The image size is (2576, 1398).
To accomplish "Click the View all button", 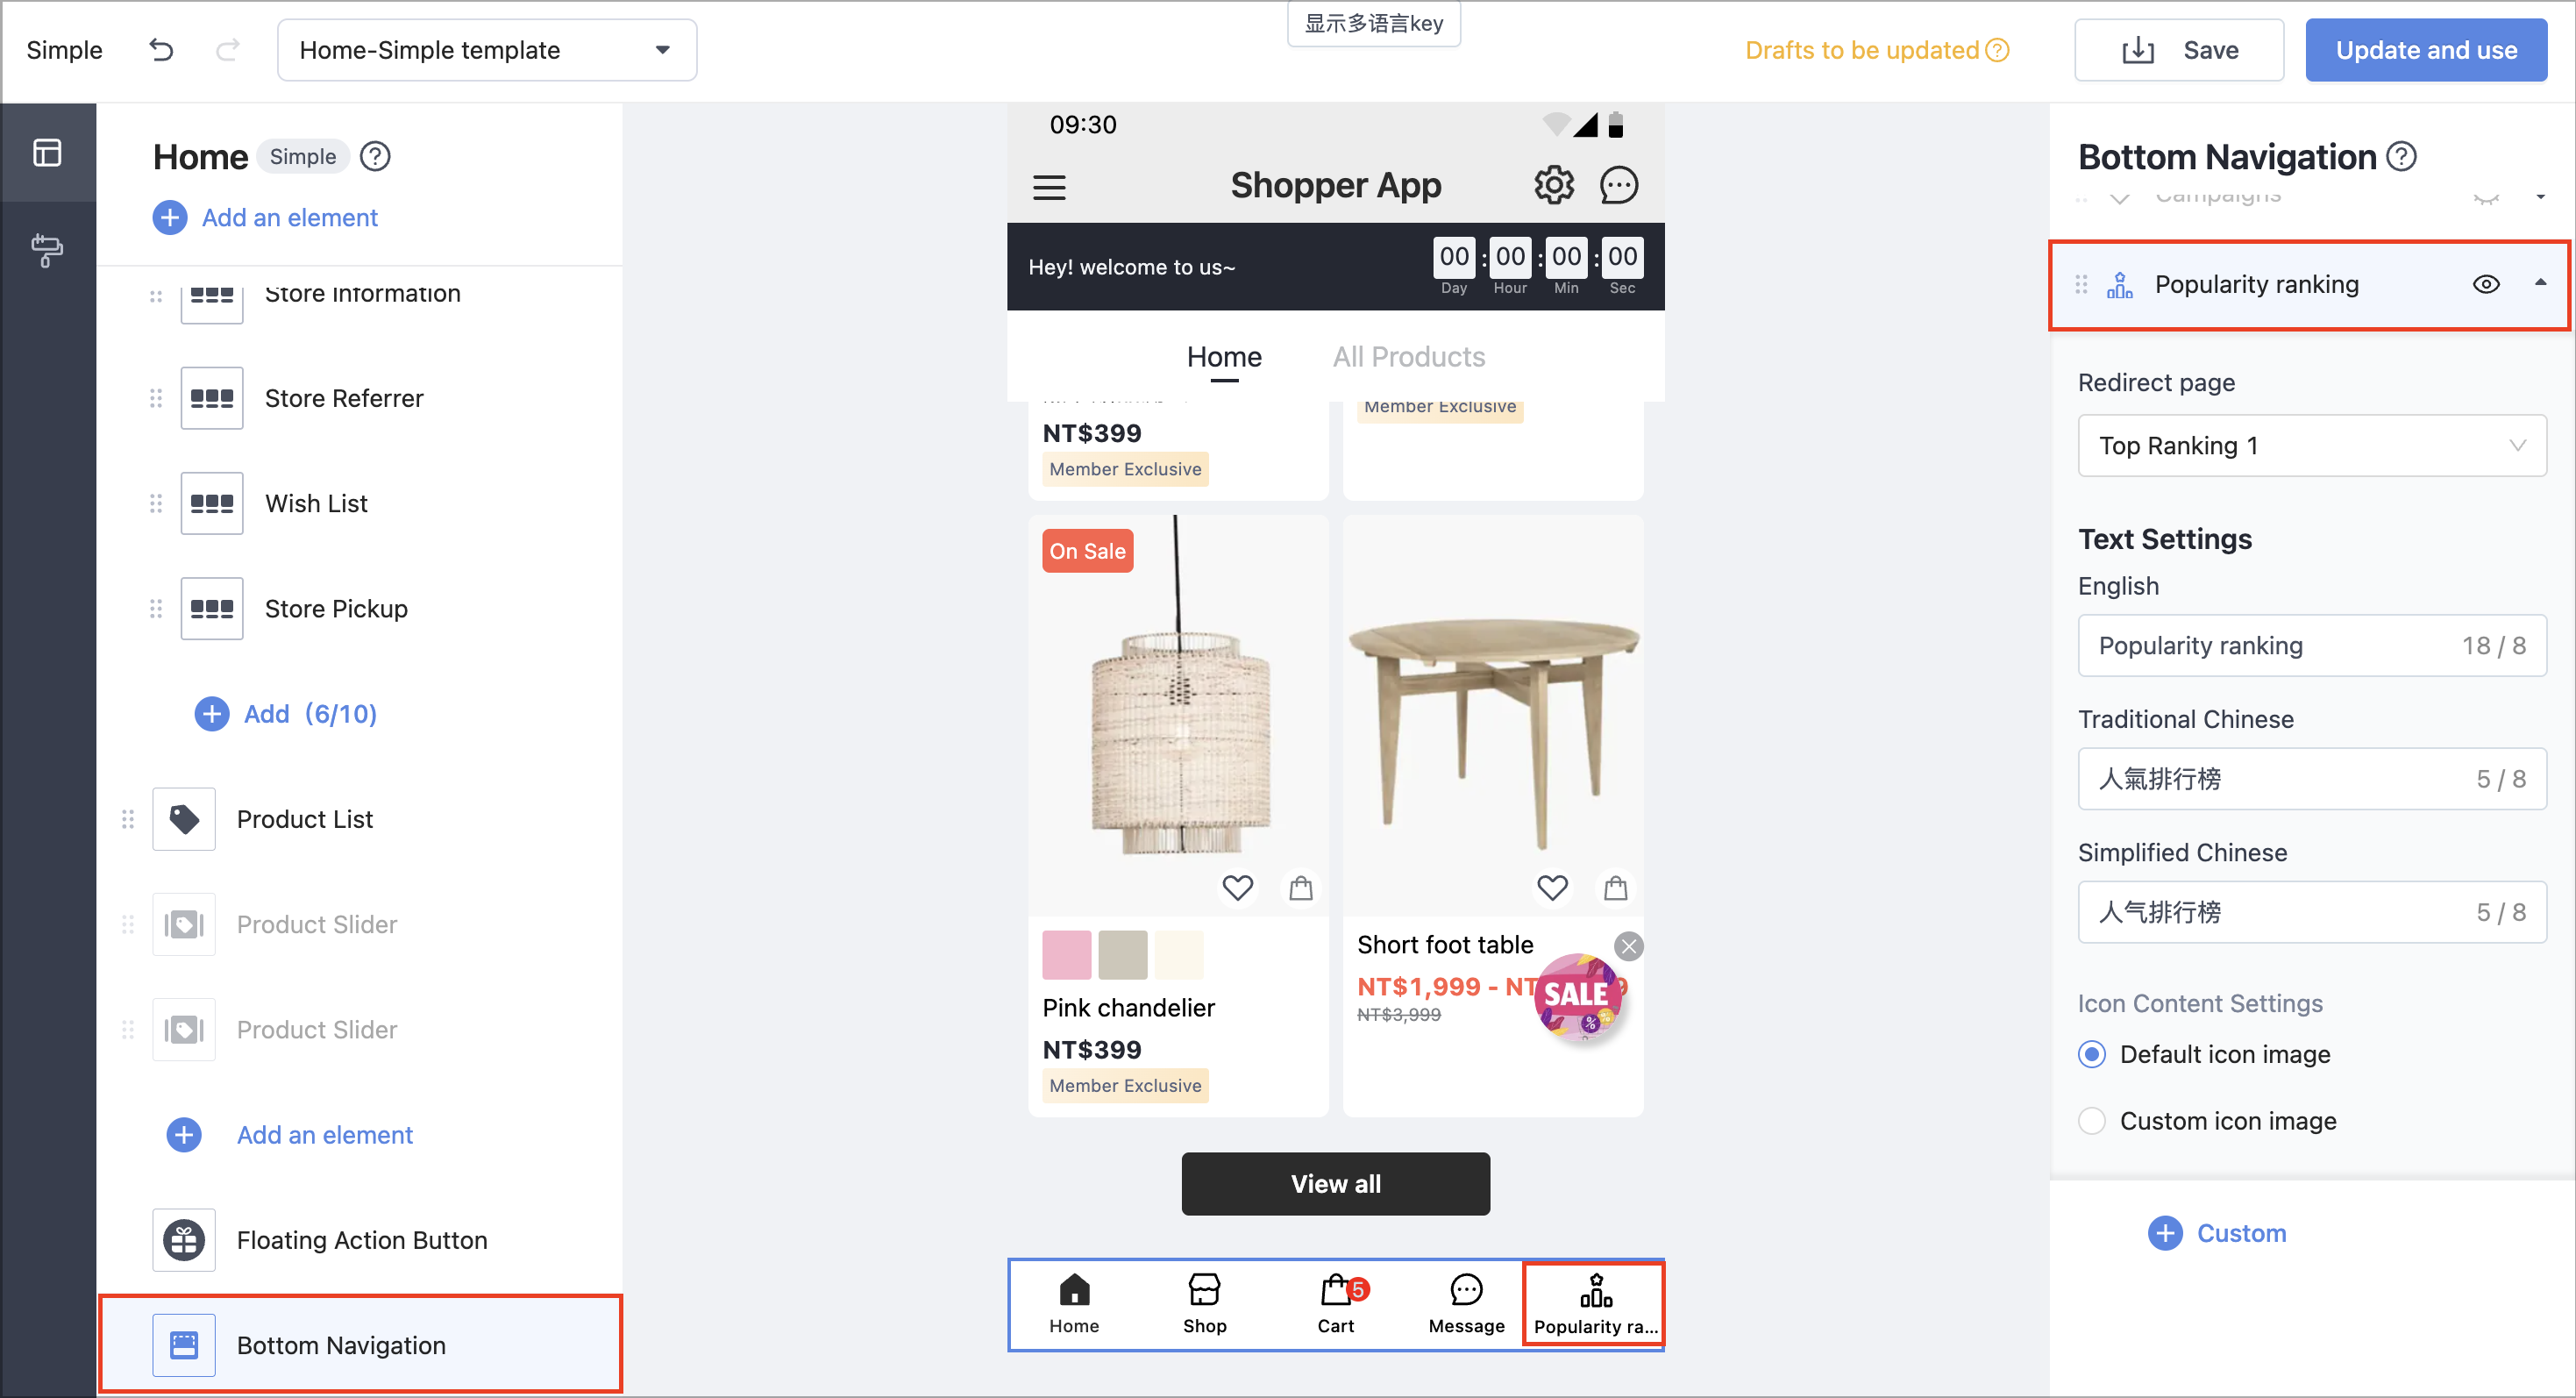I will tap(1335, 1184).
